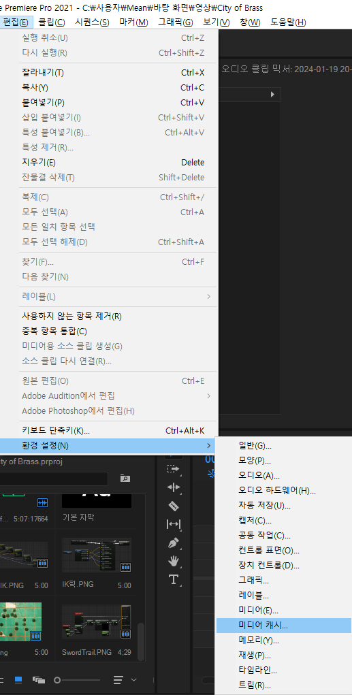
Task: Choose 잘라내기(T) from the edit menu
Action: pyautogui.click(x=109, y=72)
